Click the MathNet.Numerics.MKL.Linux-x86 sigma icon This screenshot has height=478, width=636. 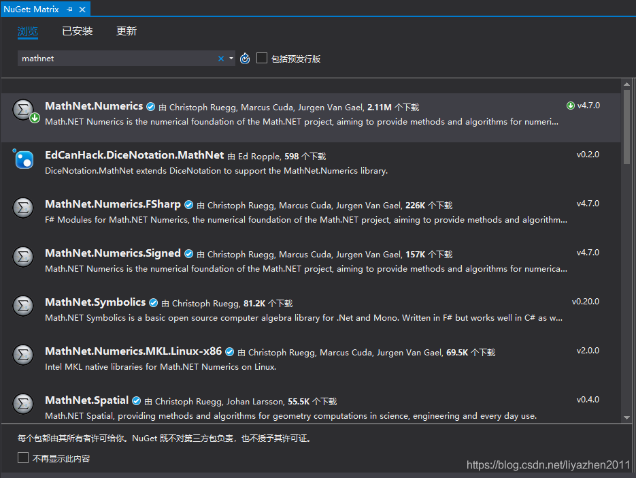click(x=22, y=355)
